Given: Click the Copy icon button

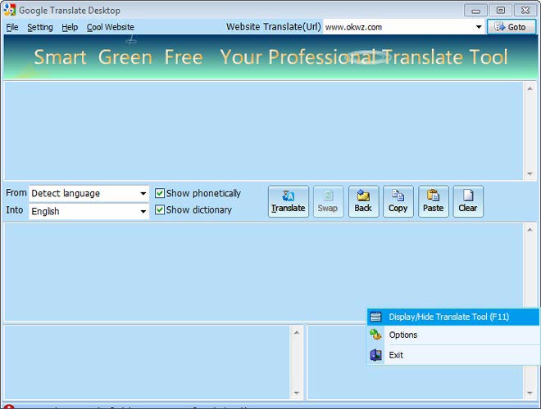Looking at the screenshot, I should pyautogui.click(x=398, y=201).
